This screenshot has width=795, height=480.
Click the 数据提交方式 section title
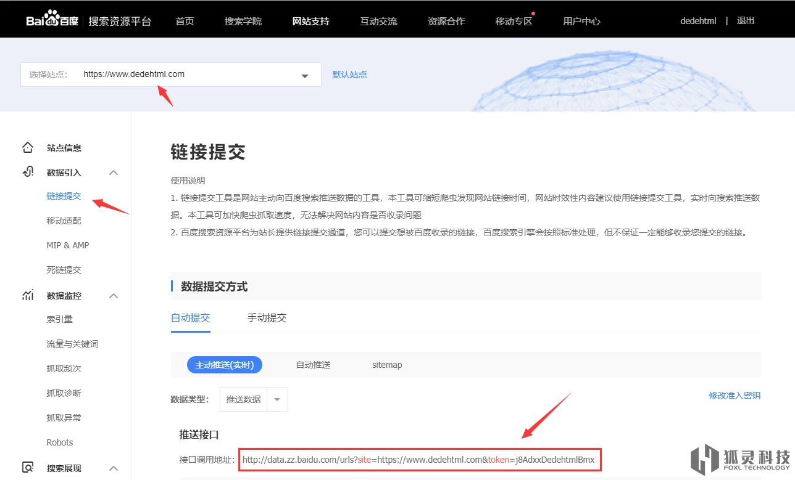click(214, 287)
